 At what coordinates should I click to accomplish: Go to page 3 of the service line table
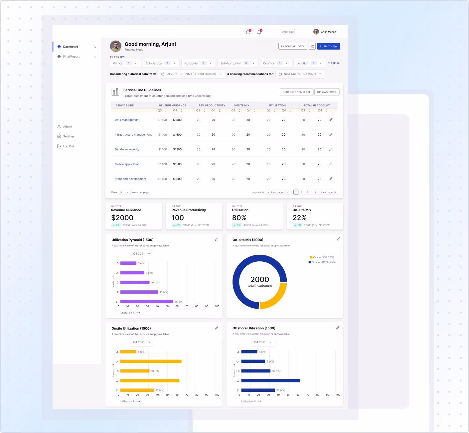point(307,192)
